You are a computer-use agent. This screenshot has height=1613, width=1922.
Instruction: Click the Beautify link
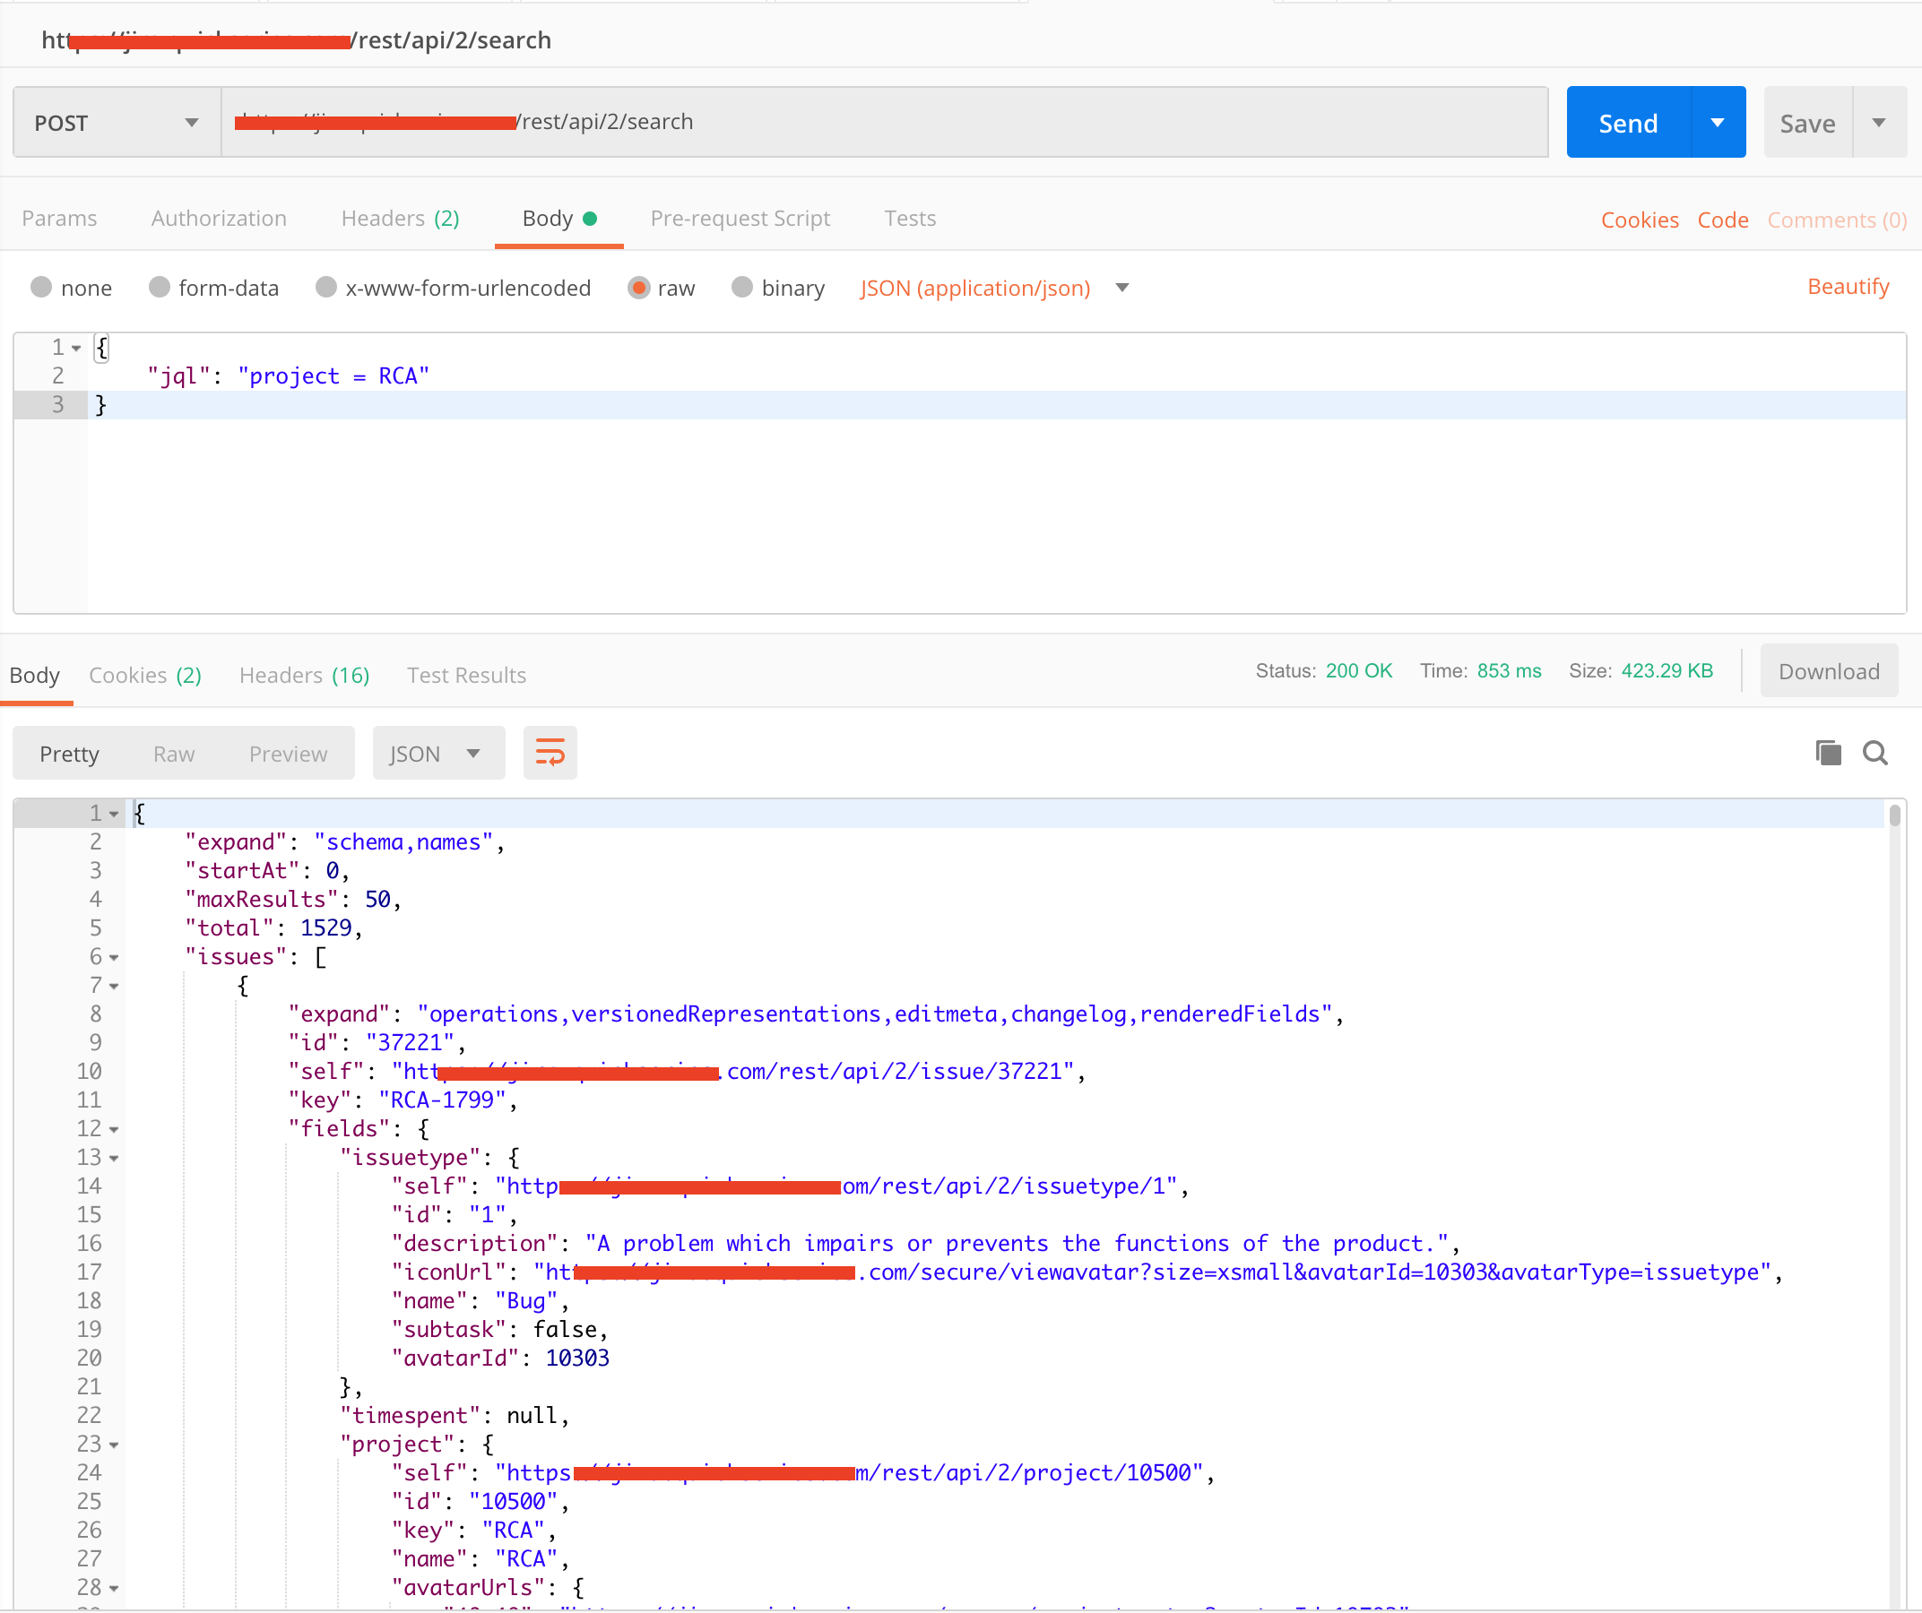tap(1847, 287)
